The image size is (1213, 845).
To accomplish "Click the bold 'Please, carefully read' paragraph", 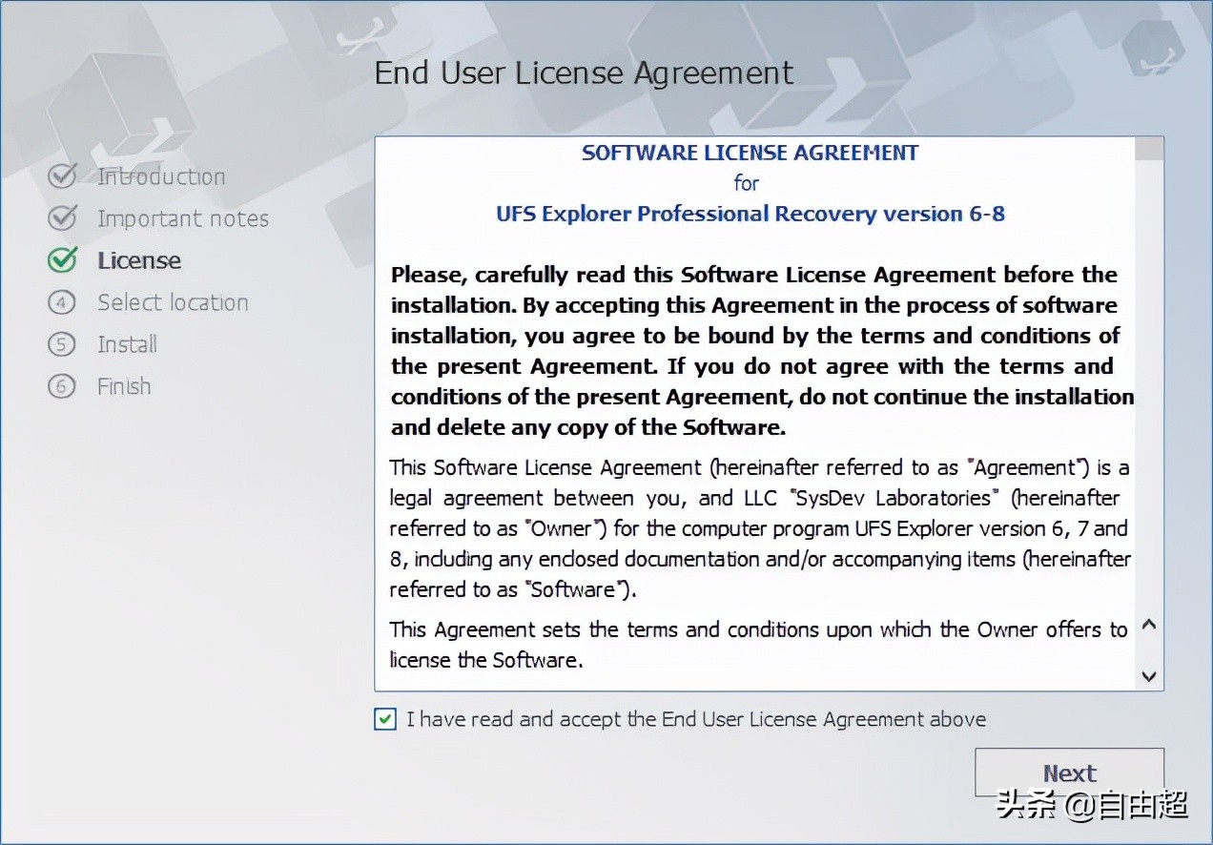I will [762, 351].
